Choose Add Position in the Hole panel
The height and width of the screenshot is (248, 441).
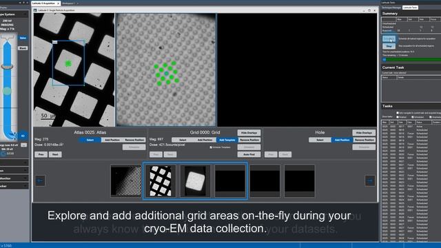(342, 140)
